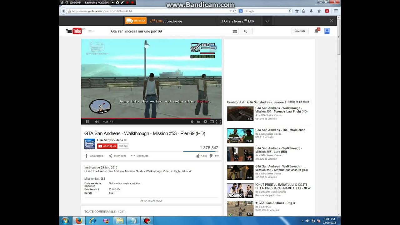Open the on-screen keyboard in search box
400x225 pixels.
pos(235,31)
